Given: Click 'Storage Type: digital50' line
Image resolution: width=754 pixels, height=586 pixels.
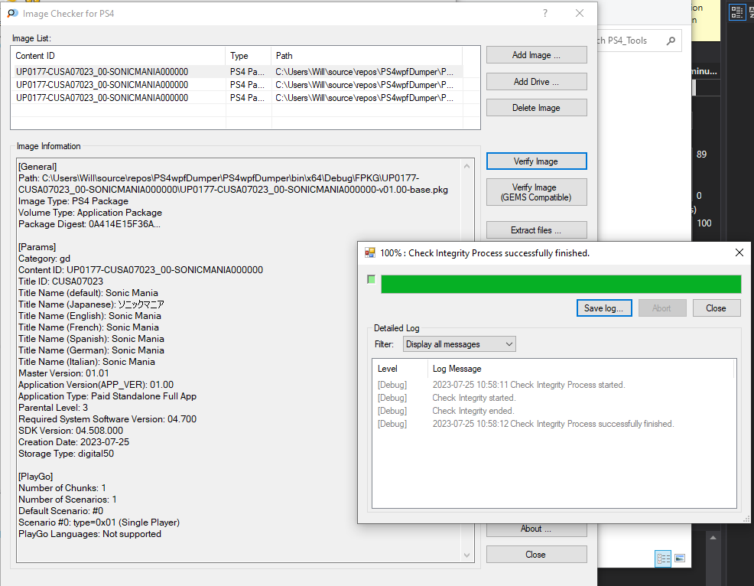Looking at the screenshot, I should tap(66, 454).
